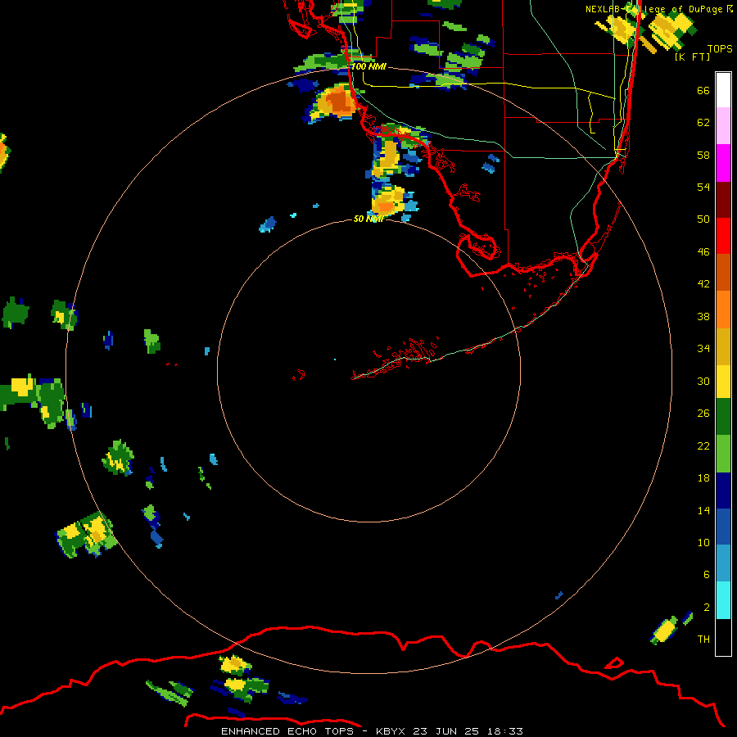Click the '42' legend value

point(703,284)
